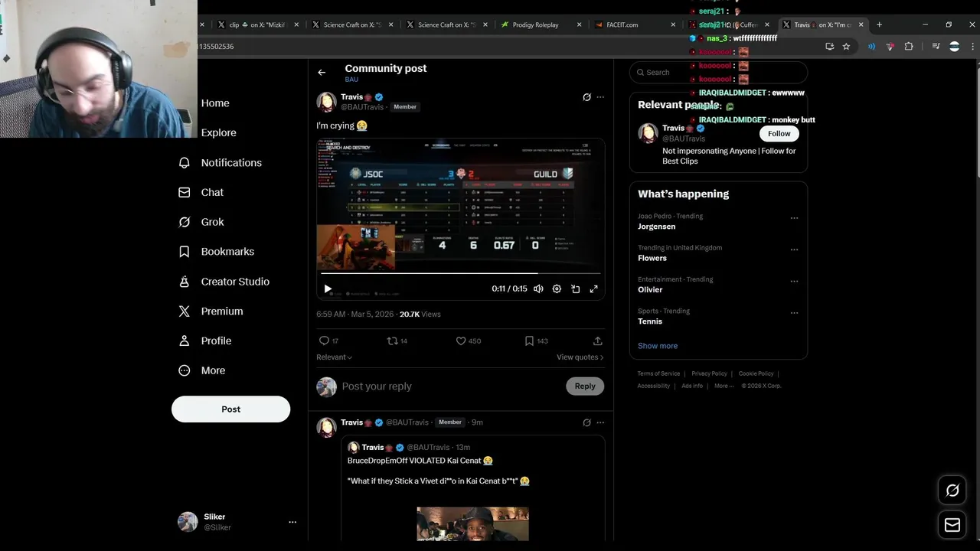Image resolution: width=980 pixels, height=551 pixels.
Task: Repost the post with 14 reposts
Action: [x=397, y=341]
